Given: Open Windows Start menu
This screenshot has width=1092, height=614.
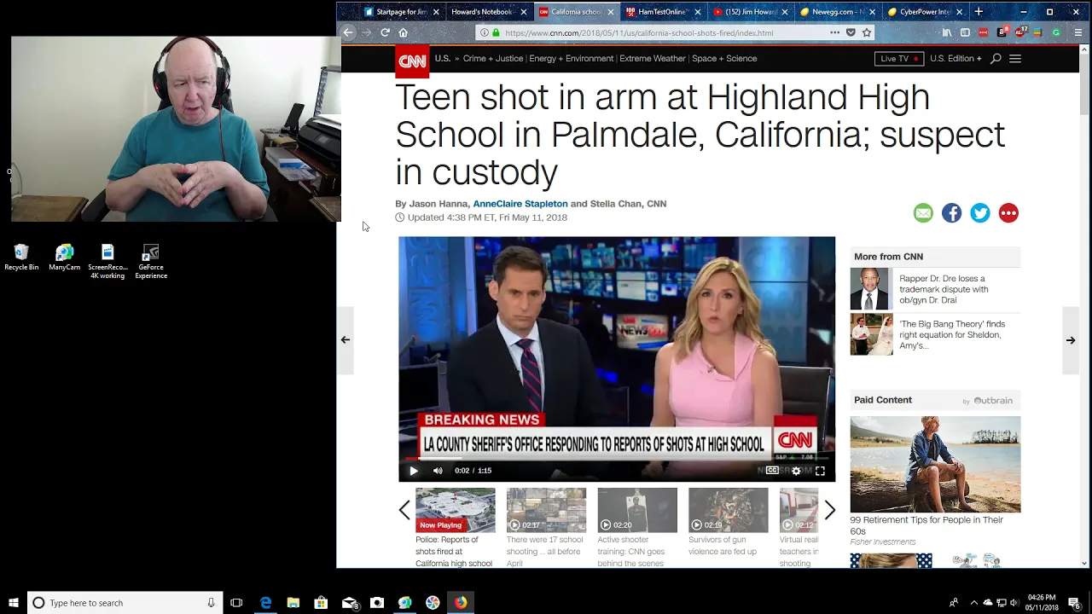Looking at the screenshot, I should [13, 603].
